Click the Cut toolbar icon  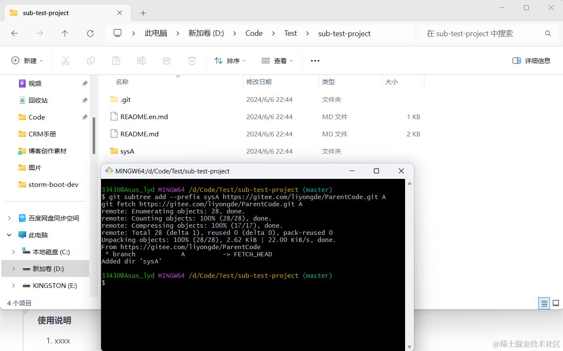[66, 61]
